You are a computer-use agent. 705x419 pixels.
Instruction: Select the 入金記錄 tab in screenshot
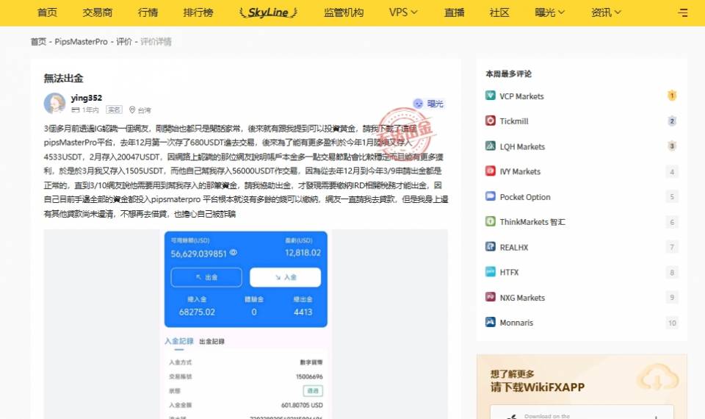179,341
